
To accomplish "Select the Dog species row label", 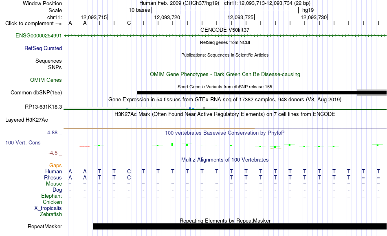I will (57, 190).
